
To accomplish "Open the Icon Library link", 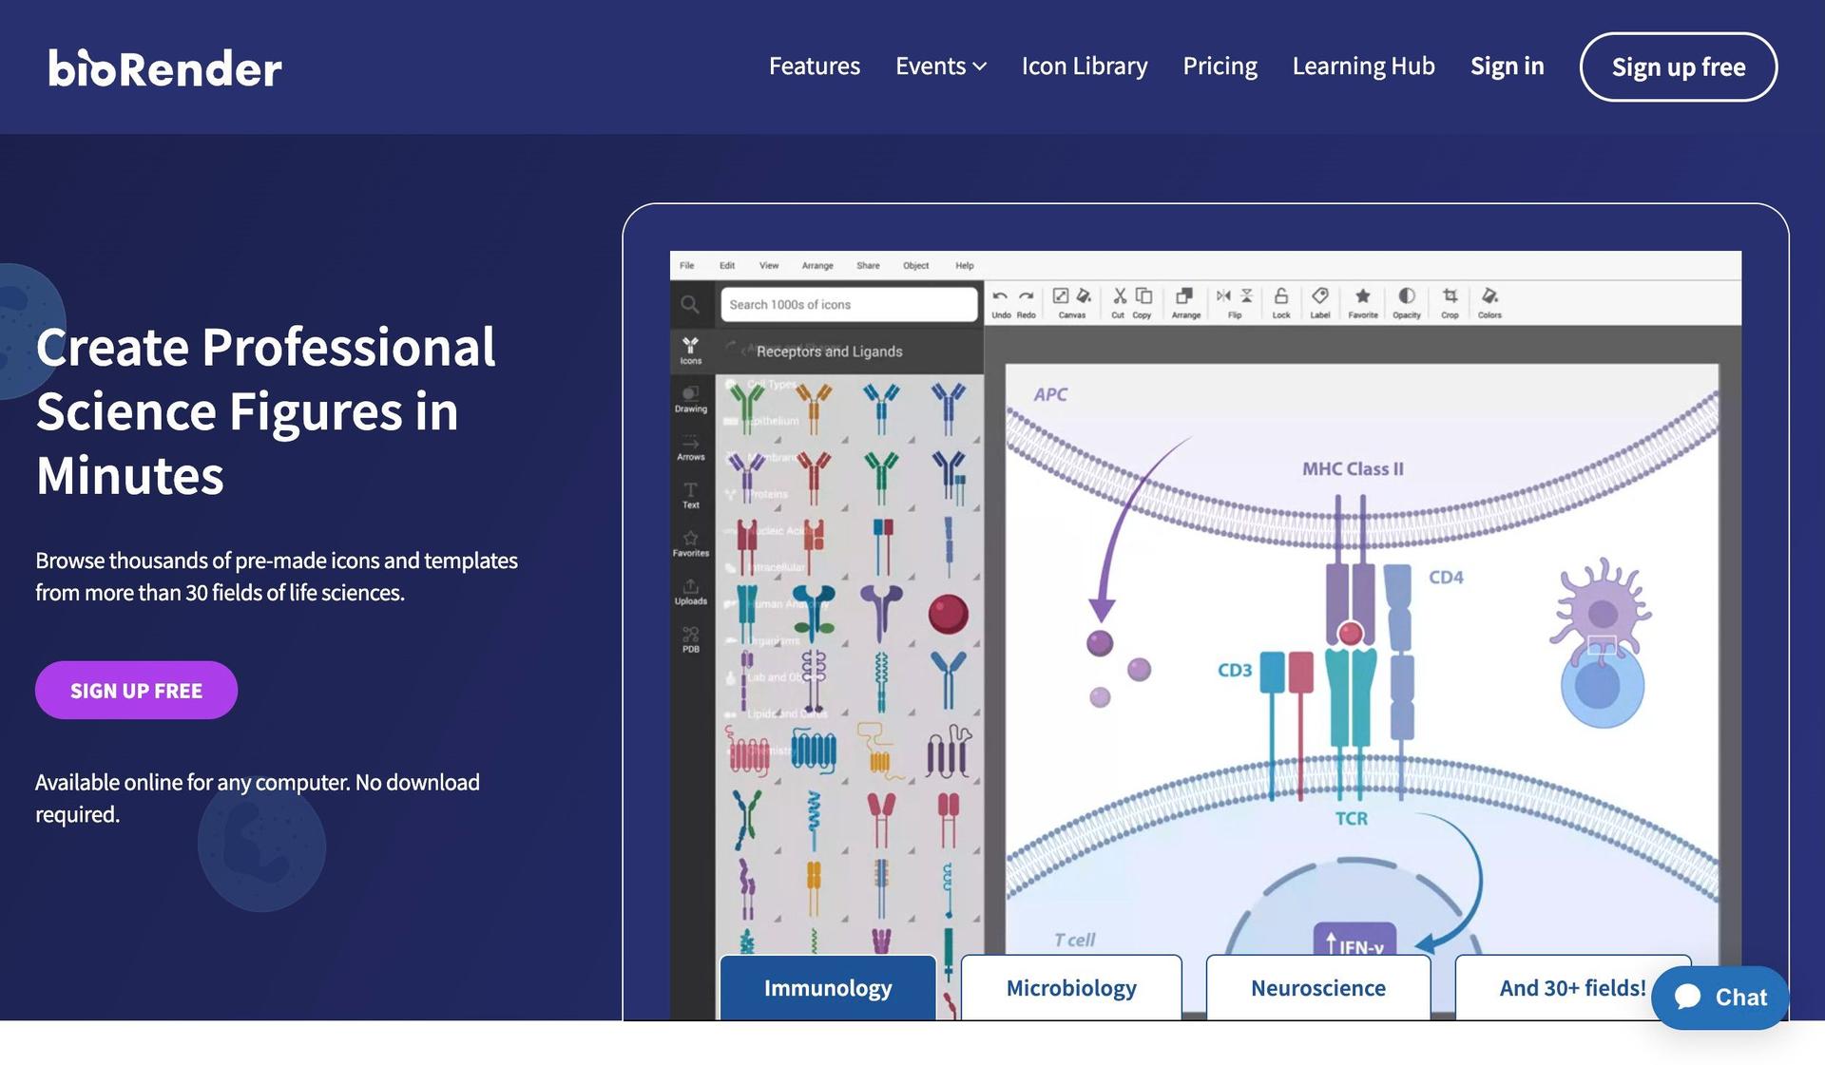I will tap(1085, 66).
